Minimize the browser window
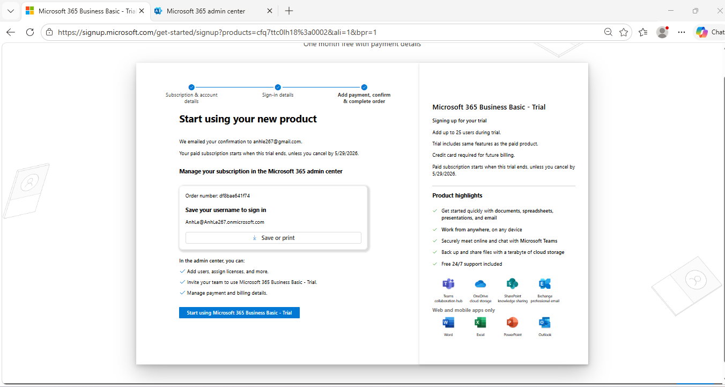Image resolution: width=725 pixels, height=387 pixels. [x=670, y=11]
